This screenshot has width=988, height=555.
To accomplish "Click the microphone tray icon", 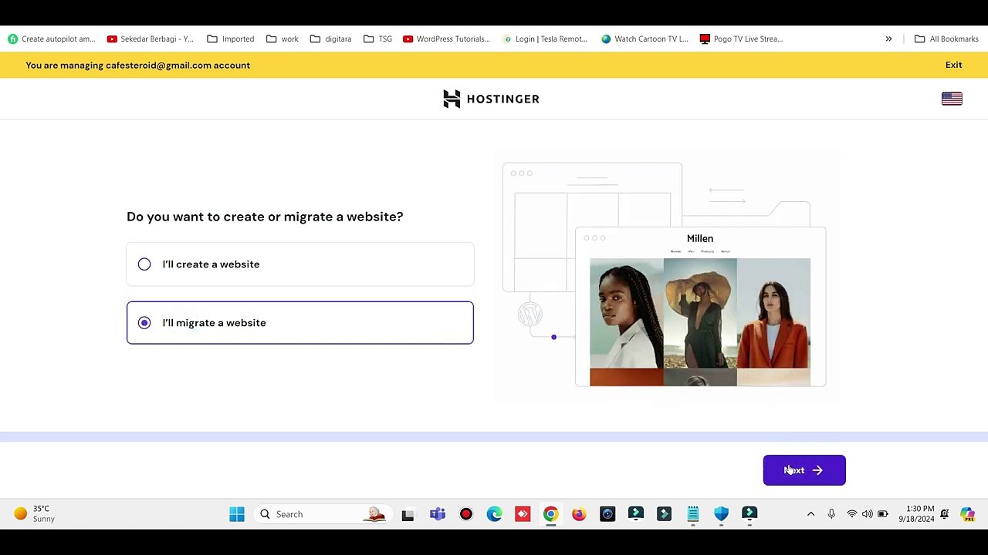I will click(x=831, y=514).
